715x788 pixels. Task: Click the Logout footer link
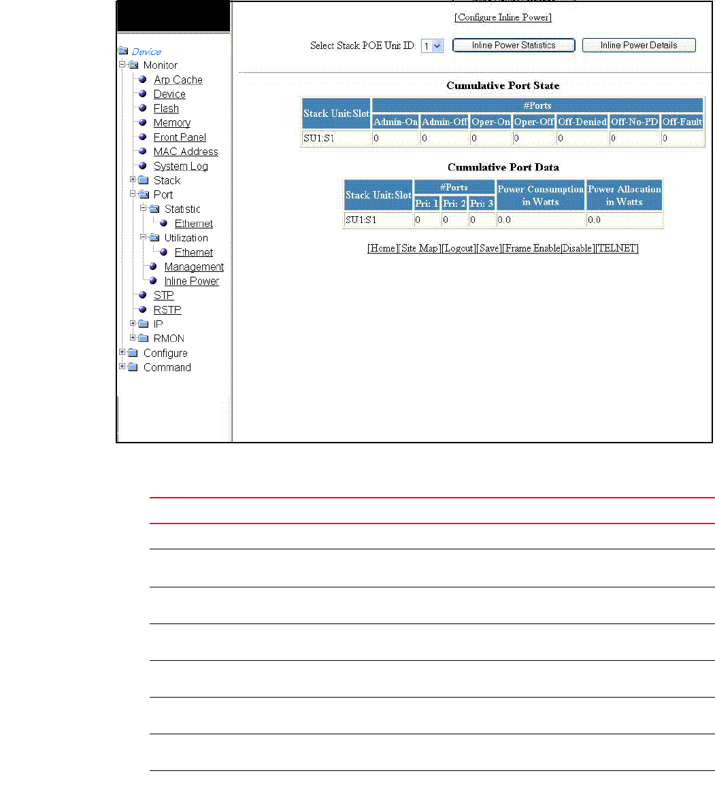[459, 248]
